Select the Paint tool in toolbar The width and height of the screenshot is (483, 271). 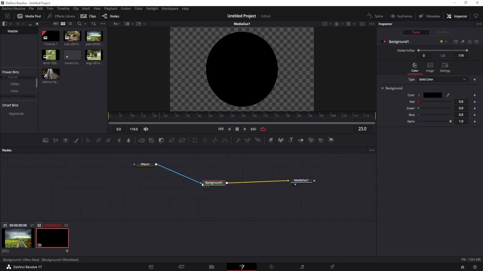76,140
